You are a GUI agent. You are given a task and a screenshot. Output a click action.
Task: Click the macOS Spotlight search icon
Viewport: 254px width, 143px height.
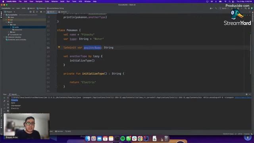[x=229, y=2]
